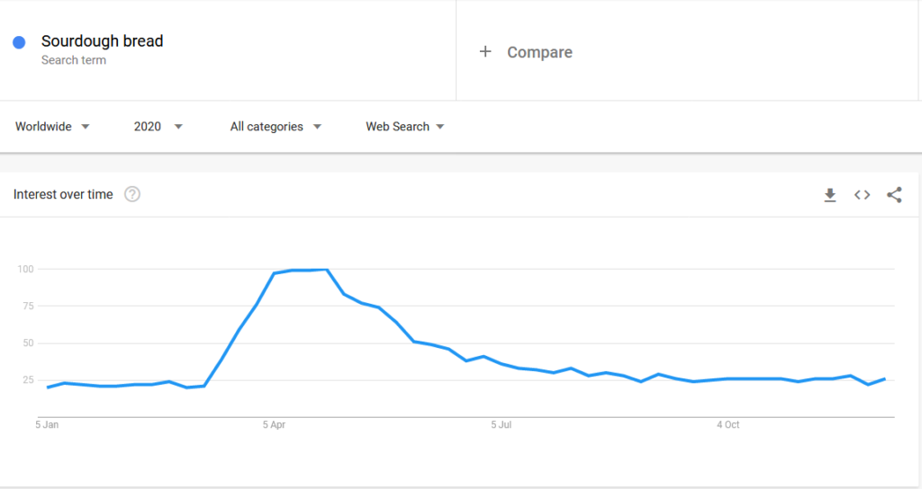922x489 pixels.
Task: Click the blue Sourdough bread color dot
Action: [x=19, y=42]
